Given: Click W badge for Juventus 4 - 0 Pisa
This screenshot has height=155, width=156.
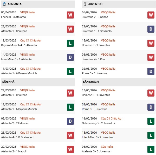Looking at the screenshot, I should point(151,57).
